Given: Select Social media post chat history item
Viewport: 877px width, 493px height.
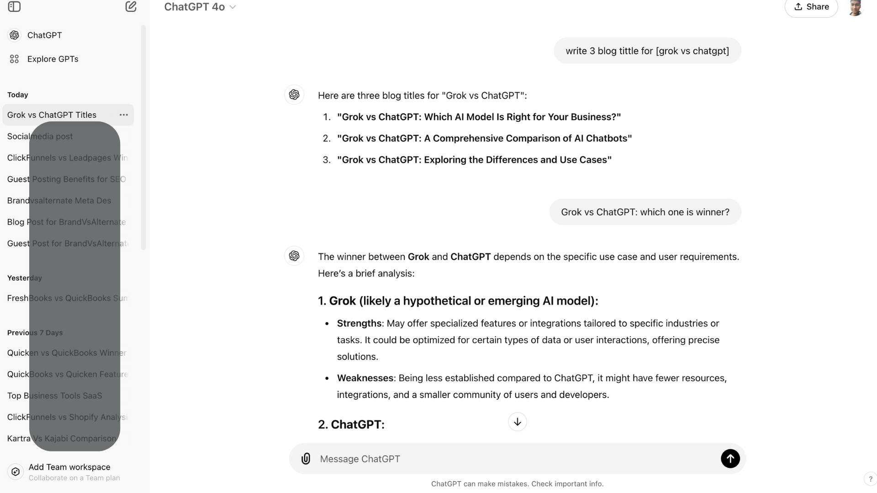Looking at the screenshot, I should (x=40, y=136).
